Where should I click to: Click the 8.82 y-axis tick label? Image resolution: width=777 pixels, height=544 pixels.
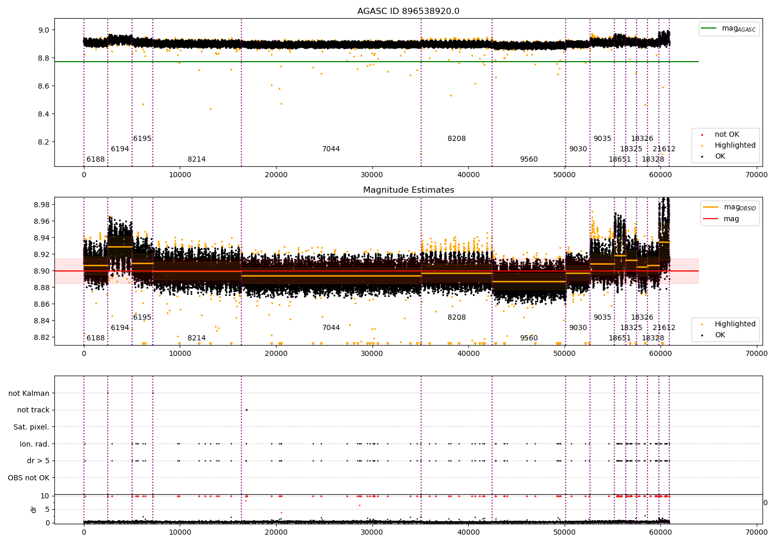click(x=41, y=337)
